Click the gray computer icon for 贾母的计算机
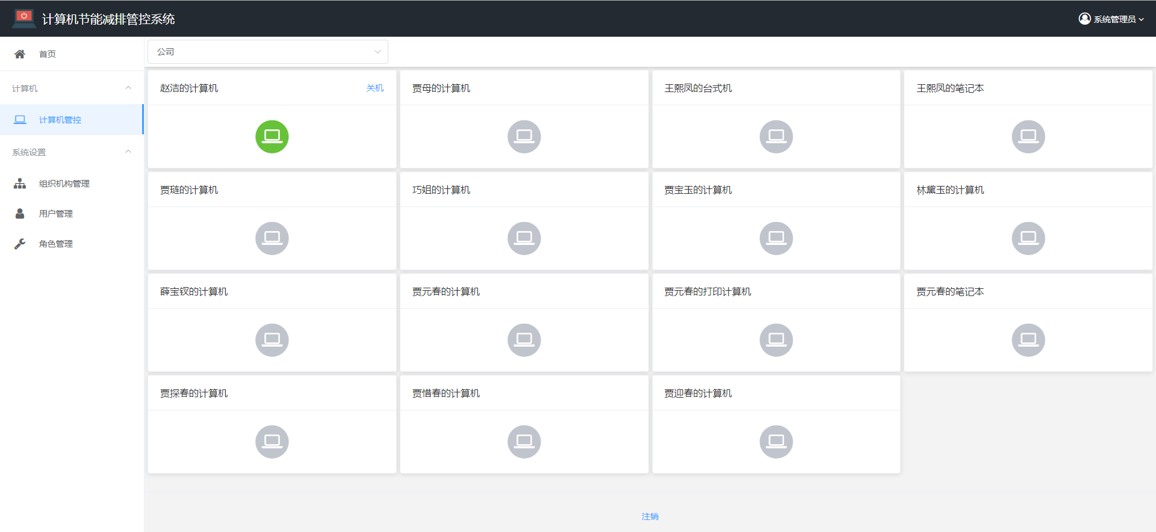The image size is (1156, 532). pos(524,137)
